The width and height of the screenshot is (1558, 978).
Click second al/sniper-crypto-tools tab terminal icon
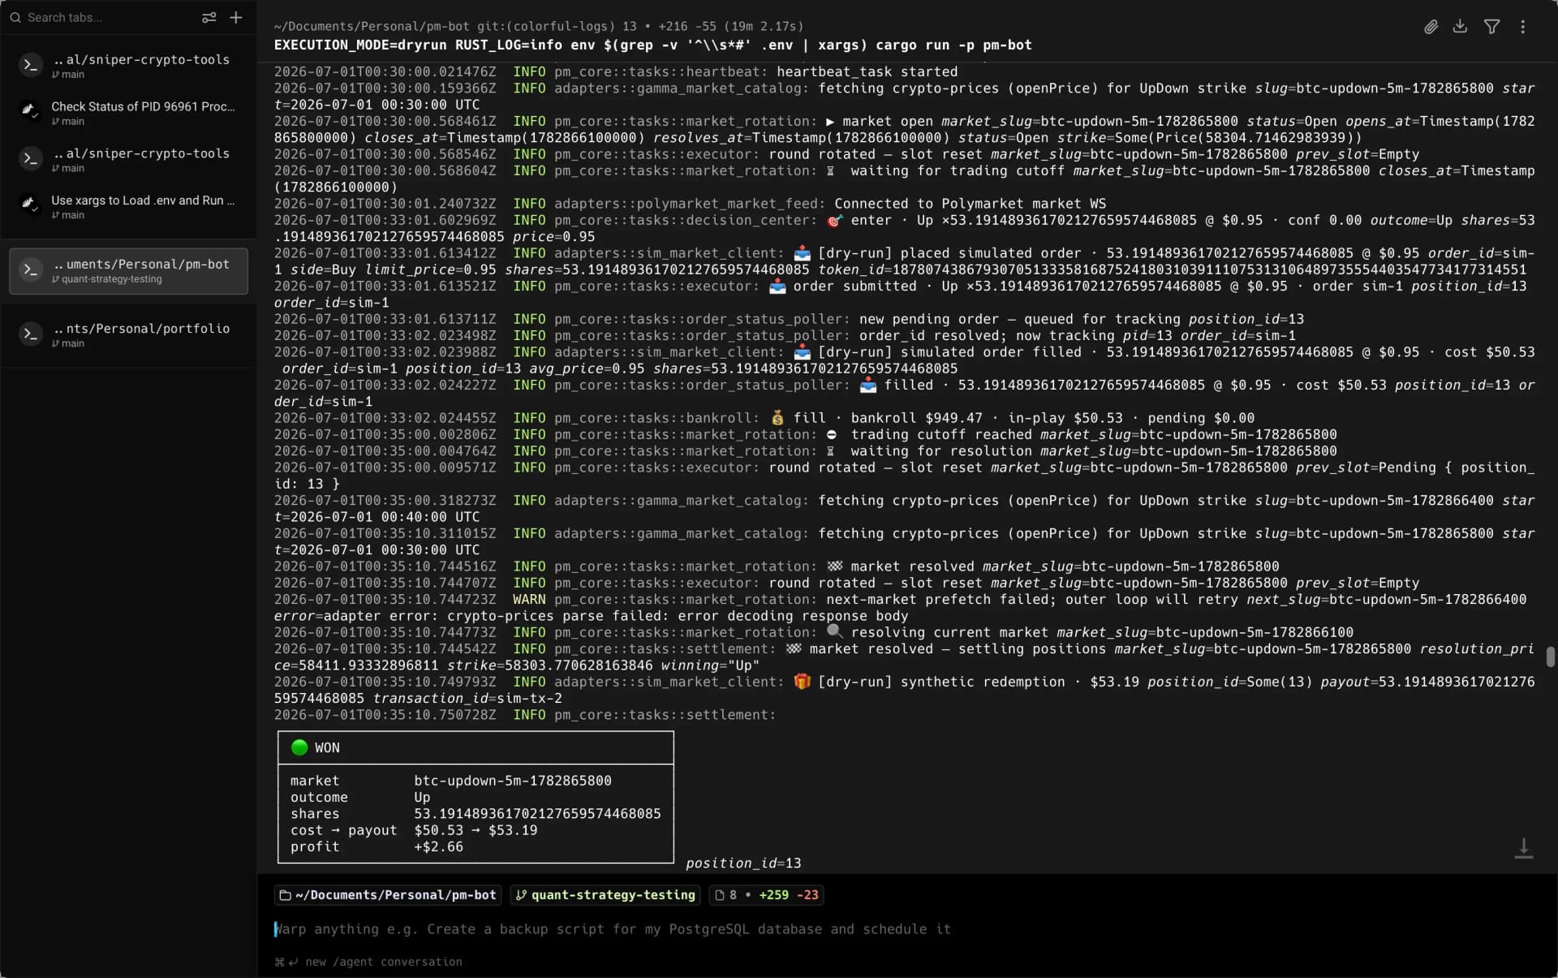tap(31, 159)
